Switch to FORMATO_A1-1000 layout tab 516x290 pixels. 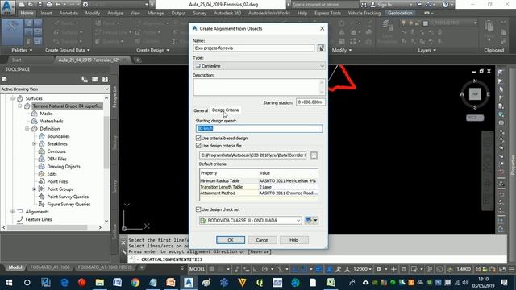[x=50, y=267]
